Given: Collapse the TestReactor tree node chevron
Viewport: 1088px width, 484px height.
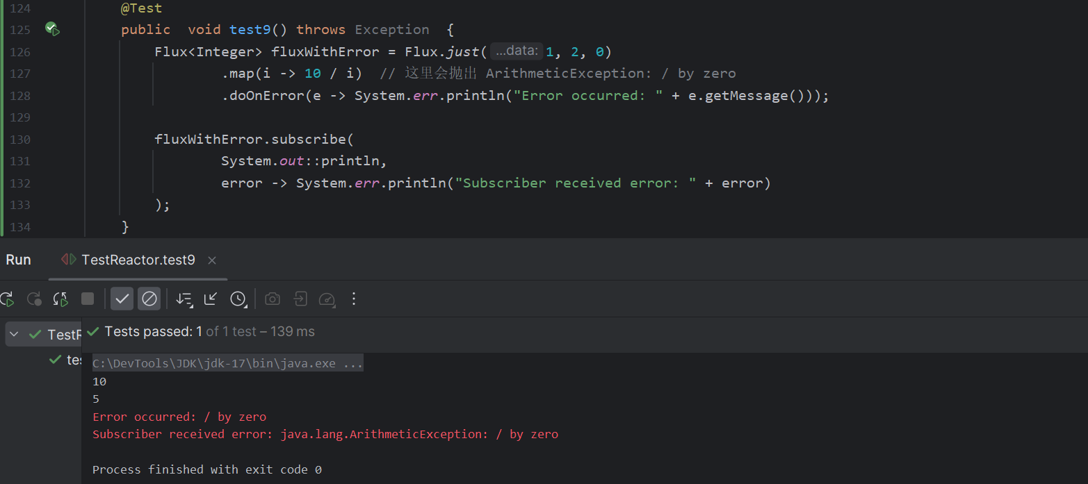Looking at the screenshot, I should tap(13, 335).
